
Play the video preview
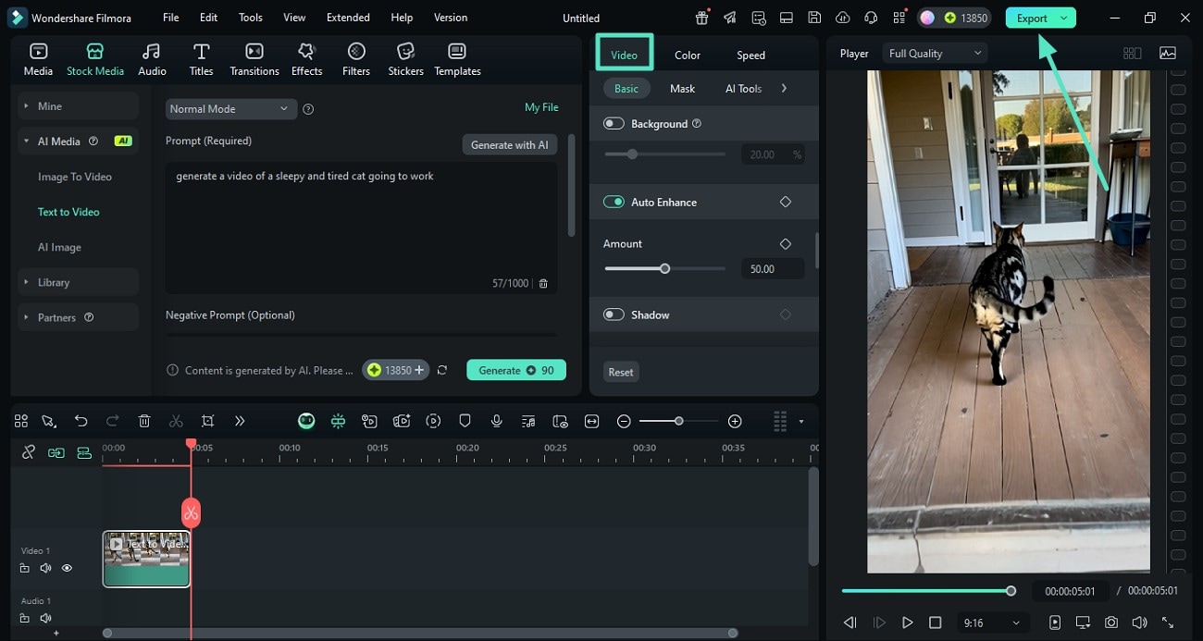tap(908, 623)
